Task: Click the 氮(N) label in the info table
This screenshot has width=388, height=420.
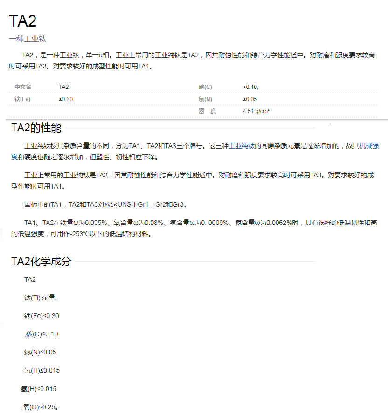Action: 205,99
